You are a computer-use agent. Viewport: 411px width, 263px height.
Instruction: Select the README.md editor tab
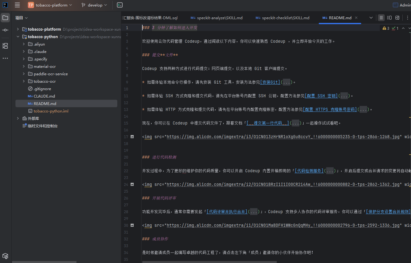click(x=340, y=18)
